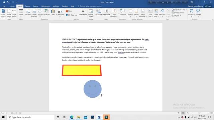Click the Word icon in taskbar
This screenshot has height=120, width=214.
click(x=99, y=117)
